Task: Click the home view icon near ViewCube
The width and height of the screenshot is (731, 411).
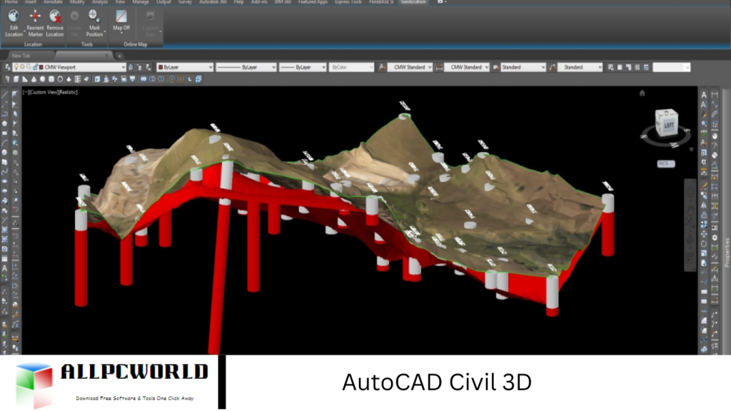Action: coord(642,93)
